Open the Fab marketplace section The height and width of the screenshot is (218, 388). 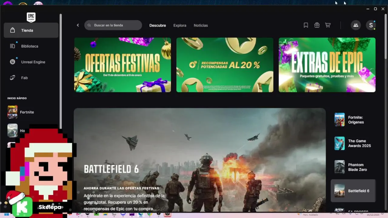(31, 78)
